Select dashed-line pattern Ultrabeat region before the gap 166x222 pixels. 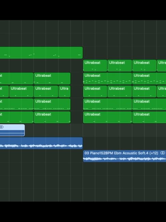(52, 104)
